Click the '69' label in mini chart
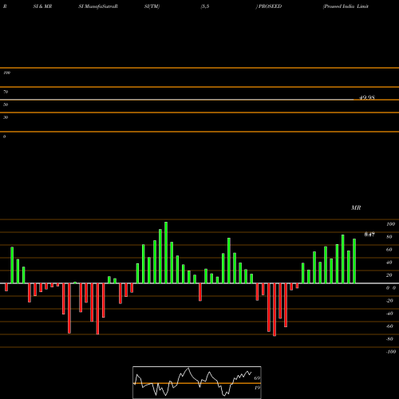The image size is (399, 399). 257,378
